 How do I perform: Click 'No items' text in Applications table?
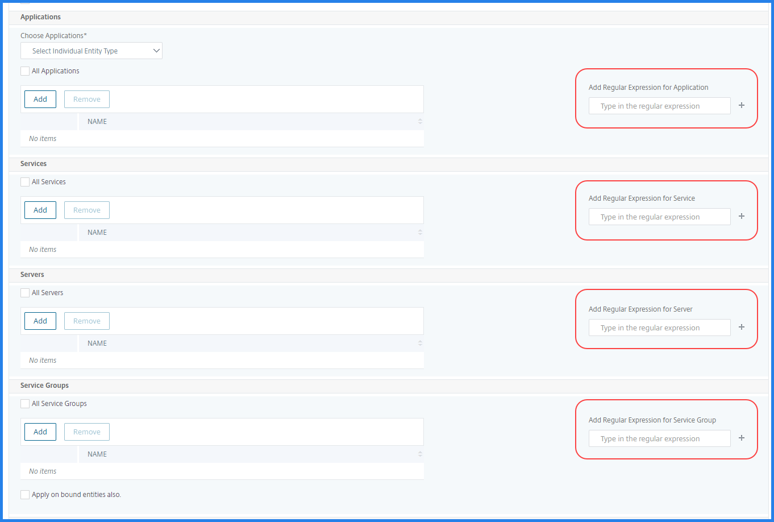[x=43, y=138]
